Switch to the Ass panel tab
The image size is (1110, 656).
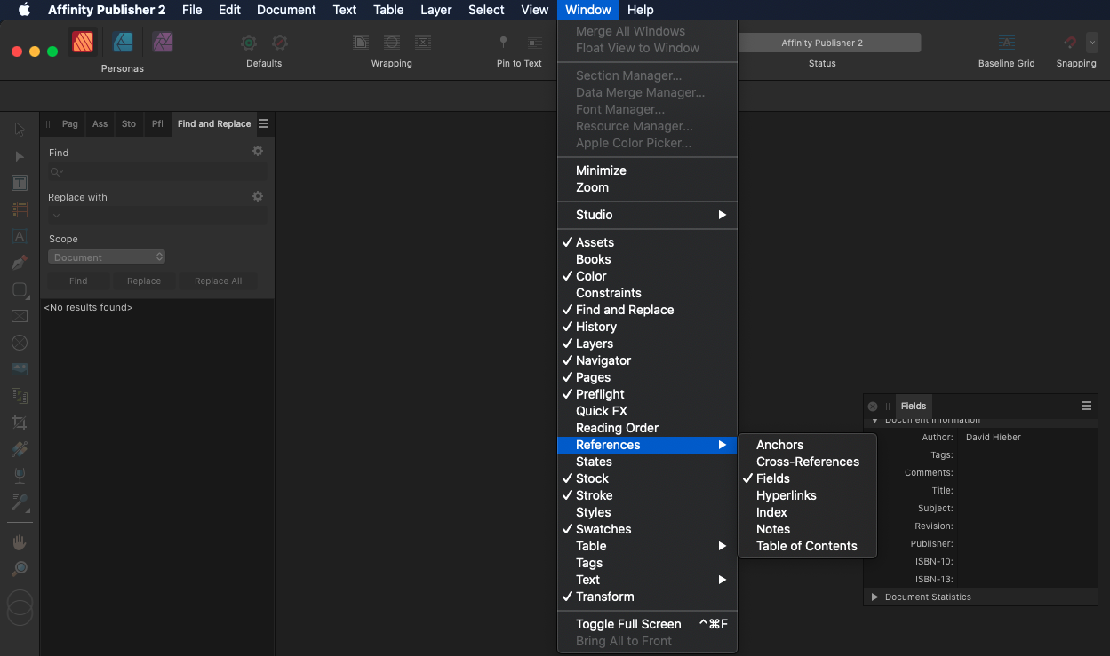100,124
